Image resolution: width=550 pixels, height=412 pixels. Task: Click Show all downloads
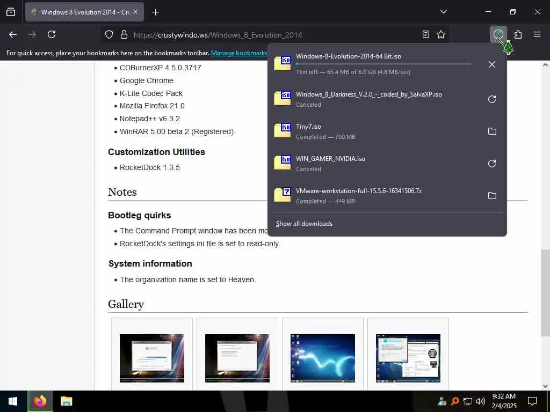(304, 224)
